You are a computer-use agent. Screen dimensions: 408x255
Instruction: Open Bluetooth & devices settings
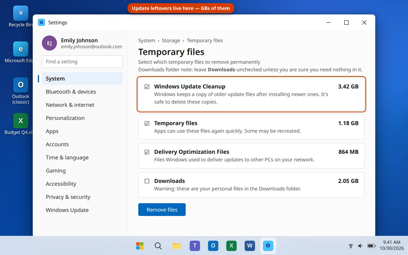82,92
